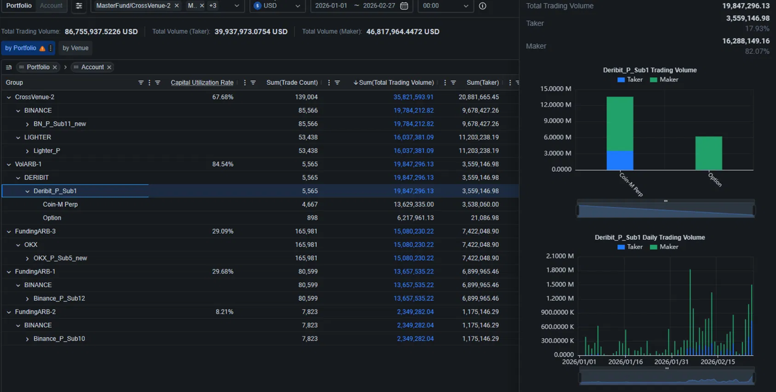Screen dimensions: 776x392
Task: Show the hidden +3 selected tags
Action: tap(213, 5)
